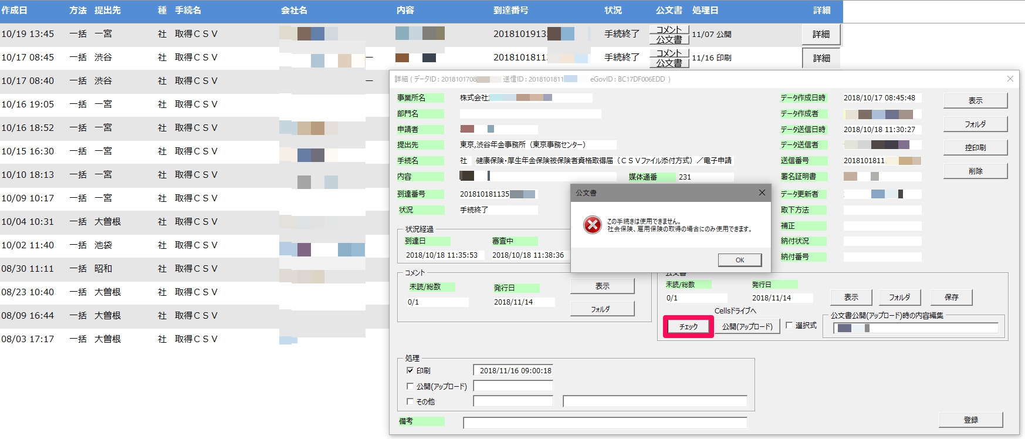This screenshot has width=1025, height=439.
Task: Select the row dated 08/23 10:40
Action: (194, 292)
